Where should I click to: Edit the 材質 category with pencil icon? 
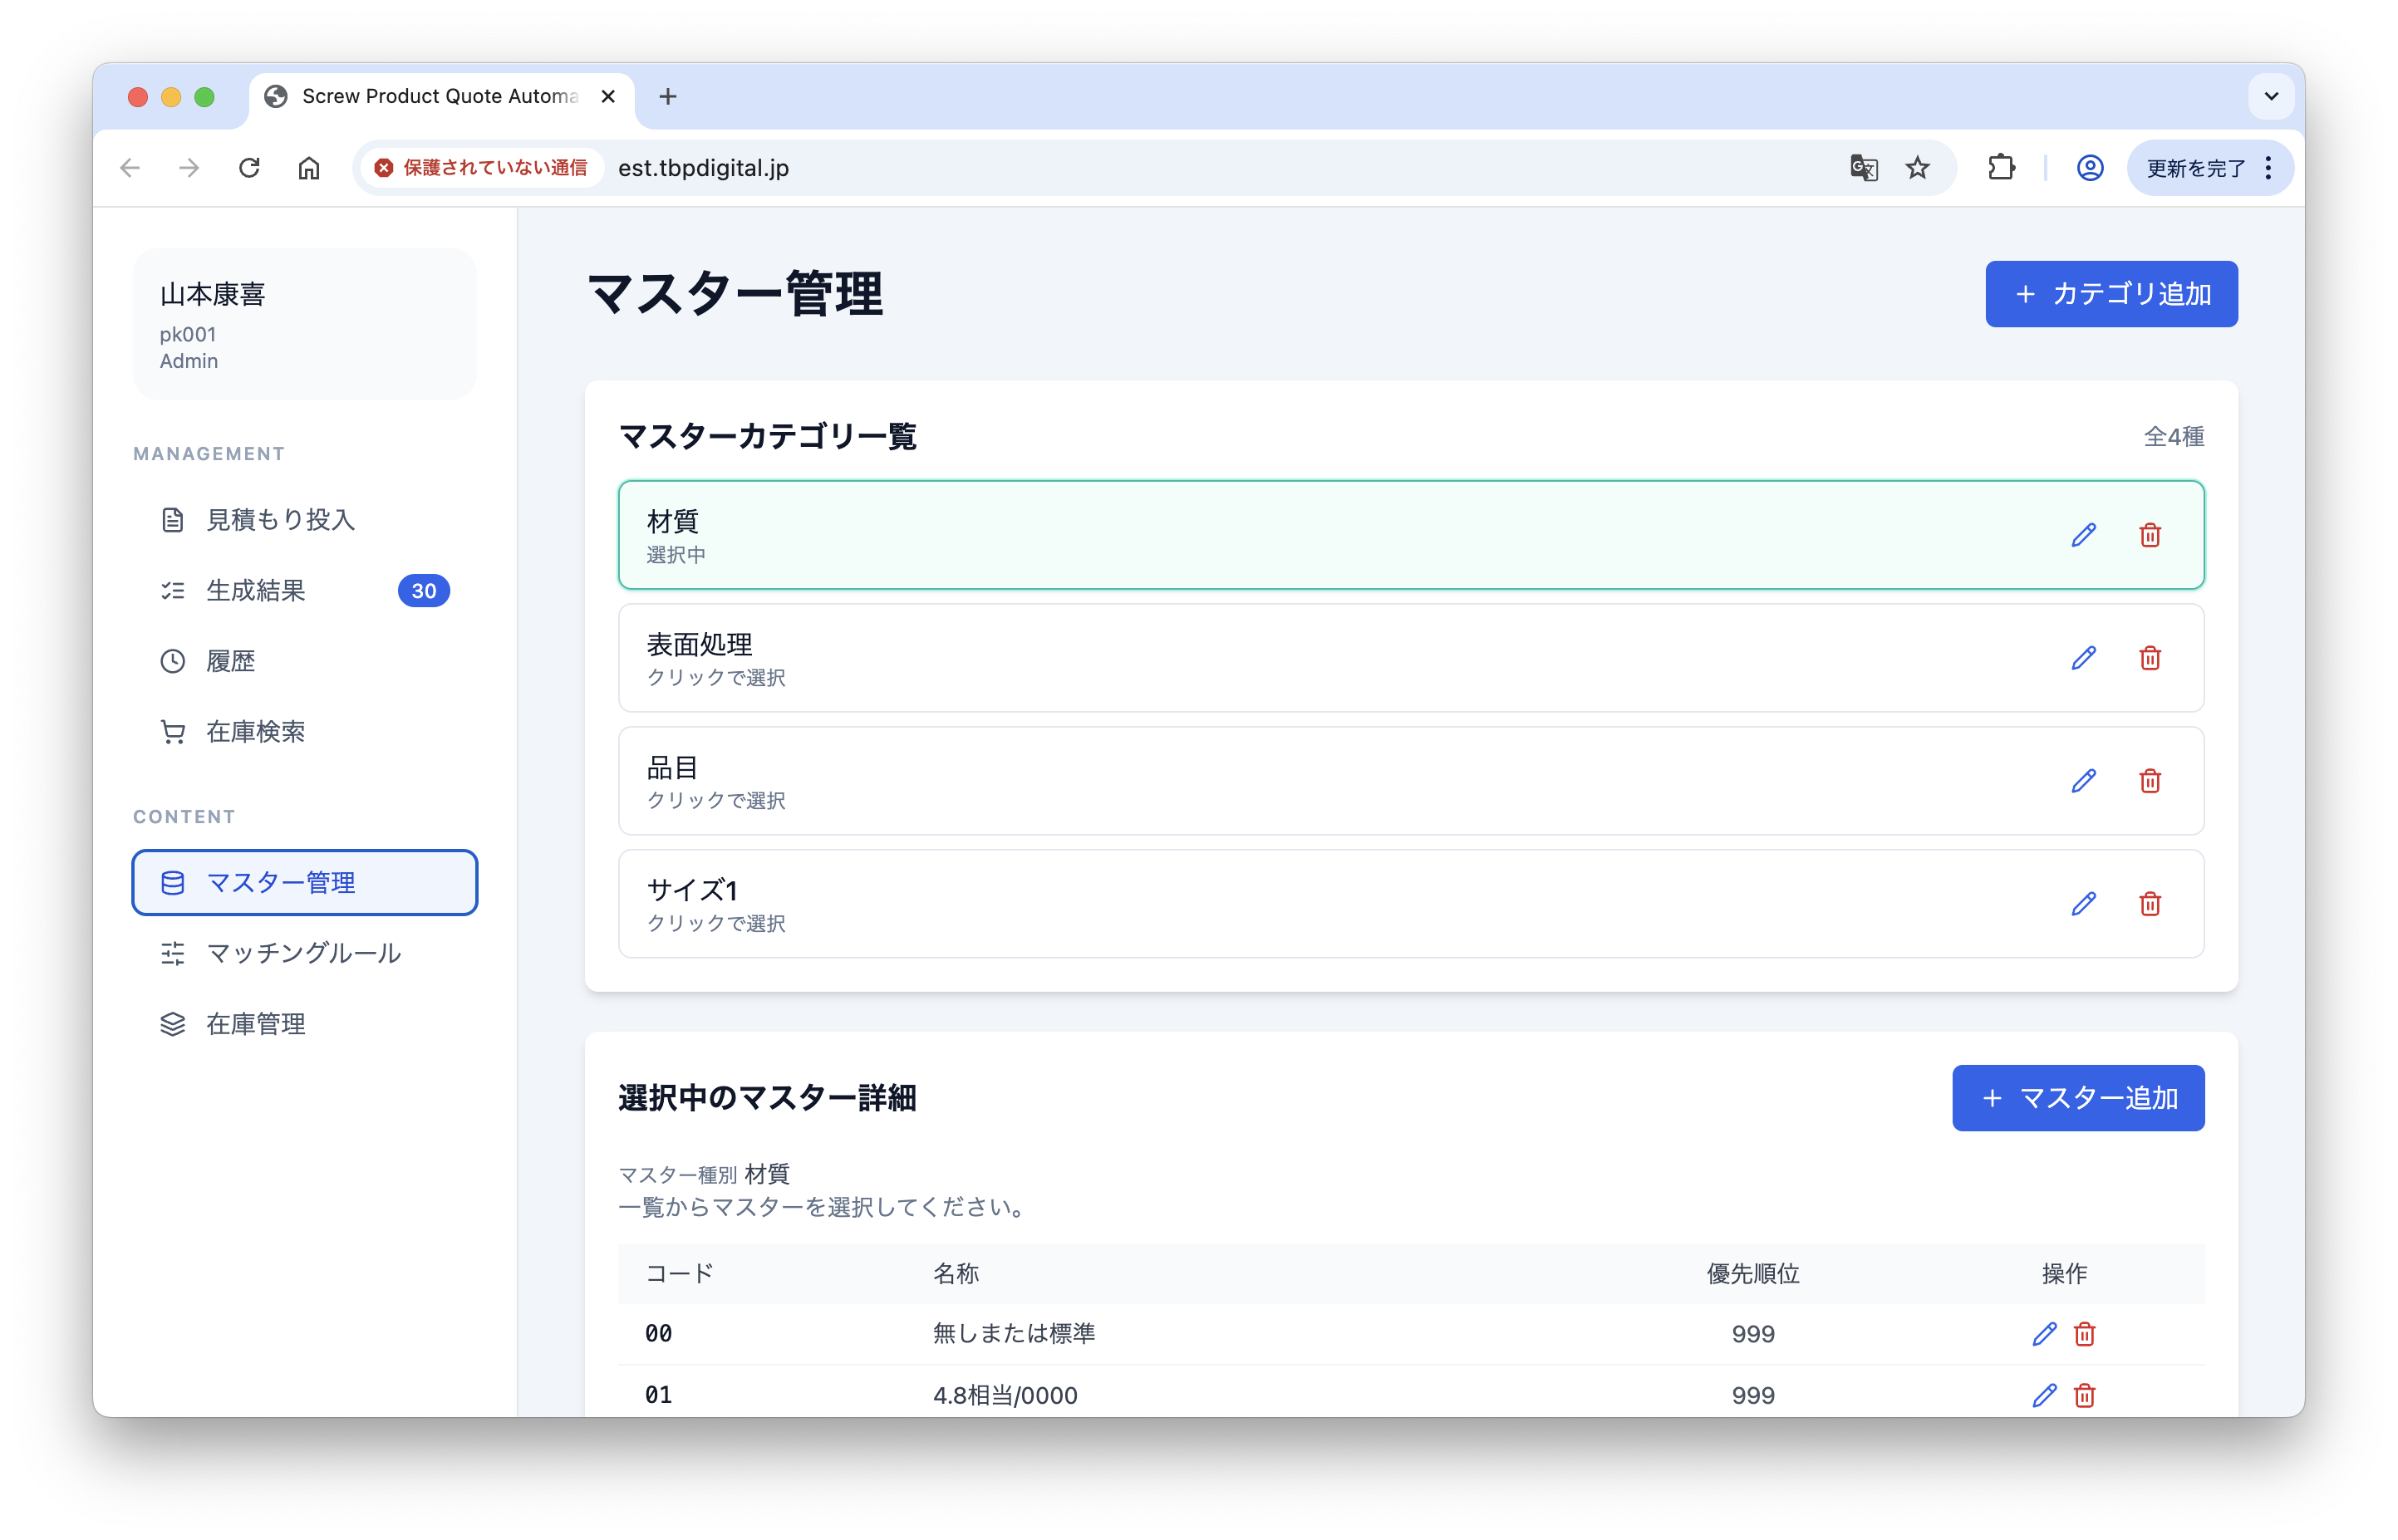2084,535
